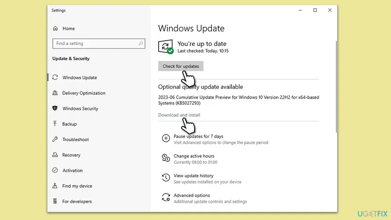Click the Change active hours clock icon
Screen dimensions: 391x220
[x=166, y=158]
